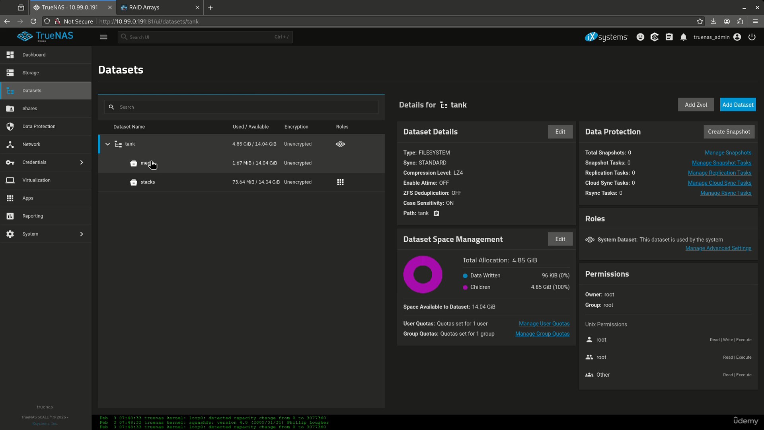
Task: Click the Other permissions group icon
Action: [x=589, y=375]
